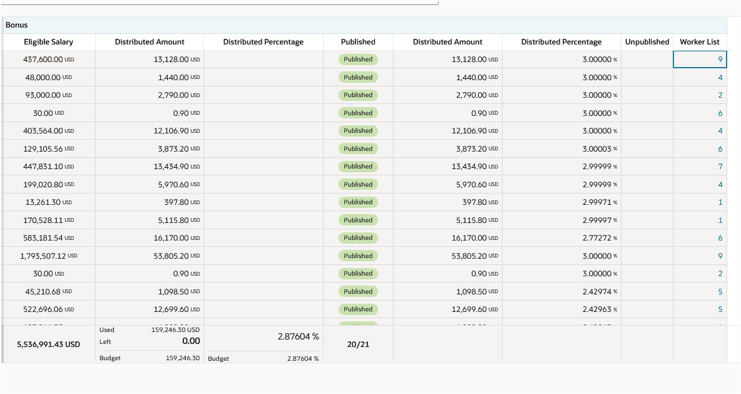Click the 2.42974 % distributed percentage cell
The height and width of the screenshot is (394, 741).
click(x=561, y=292)
